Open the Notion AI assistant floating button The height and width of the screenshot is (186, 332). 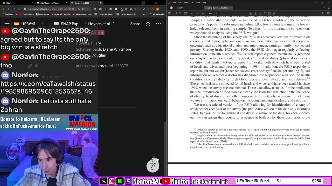click(153, 166)
